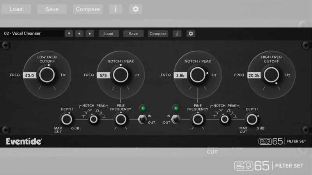Click the High Freq Cutoff knob
Image resolution: width=312 pixels, height=175 pixels.
[271, 75]
